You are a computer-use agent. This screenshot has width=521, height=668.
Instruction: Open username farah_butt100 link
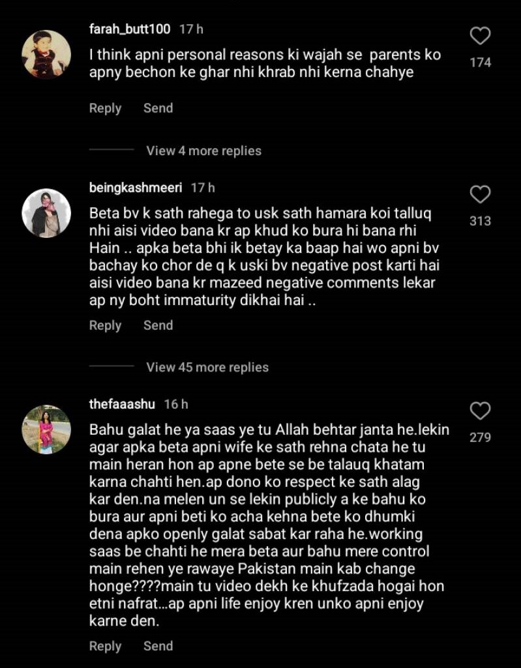click(130, 29)
